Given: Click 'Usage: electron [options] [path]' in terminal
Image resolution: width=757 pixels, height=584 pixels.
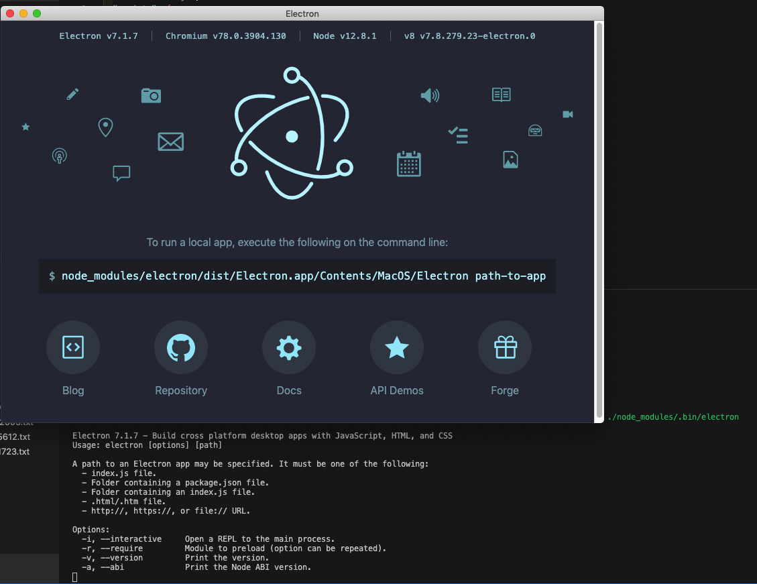Looking at the screenshot, I should [x=147, y=445].
